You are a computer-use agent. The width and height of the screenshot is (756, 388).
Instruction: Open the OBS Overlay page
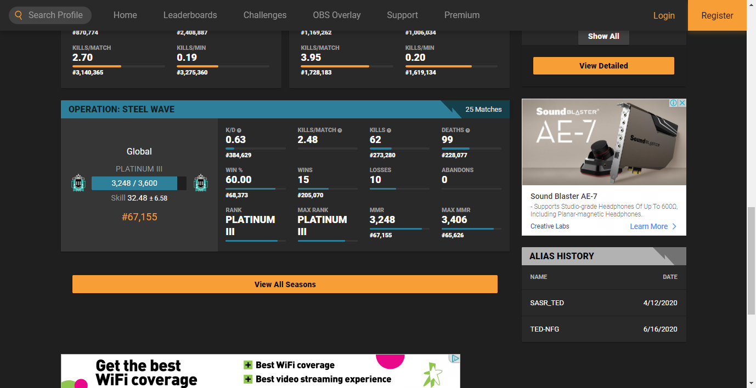tap(337, 15)
